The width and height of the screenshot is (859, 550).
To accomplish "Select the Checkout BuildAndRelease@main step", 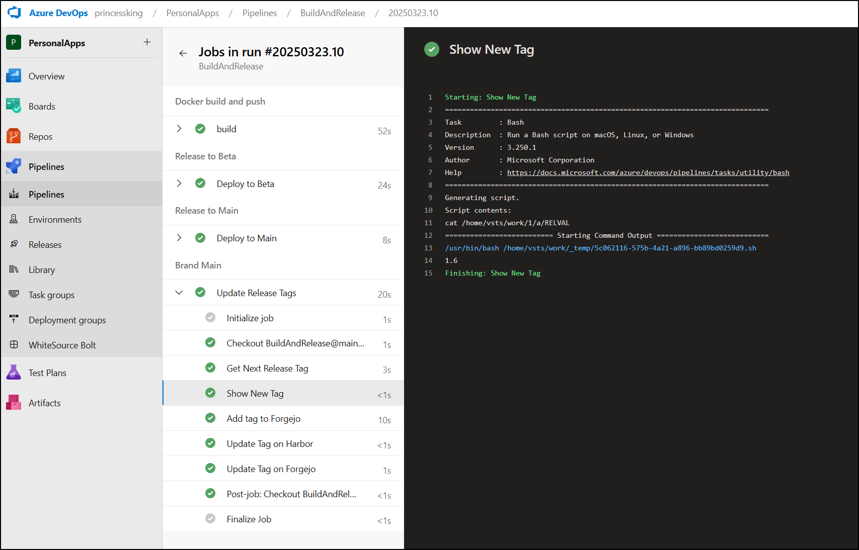I will click(x=283, y=343).
